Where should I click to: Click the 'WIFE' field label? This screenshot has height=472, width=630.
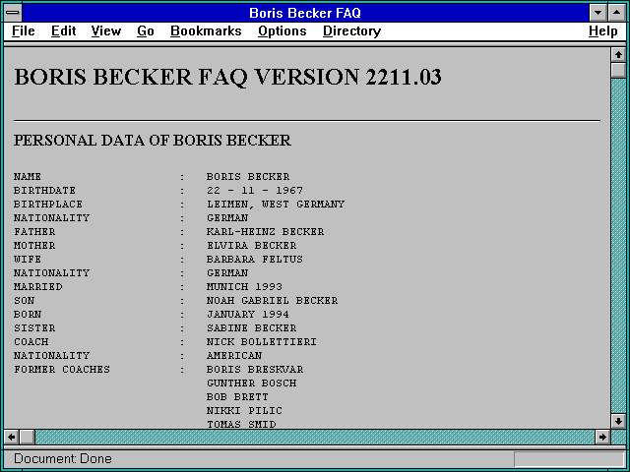[28, 260]
